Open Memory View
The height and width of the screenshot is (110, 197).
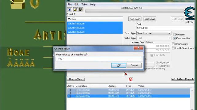[x=76, y=79]
